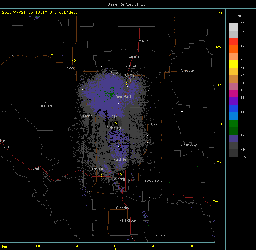Click the Airdrie city label
Image resolution: width=256 pixels, height=250 pixels.
pyautogui.click(x=120, y=159)
